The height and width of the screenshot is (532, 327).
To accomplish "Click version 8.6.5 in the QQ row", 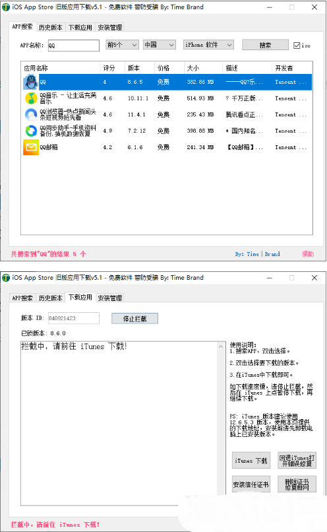I will pyautogui.click(x=135, y=82).
